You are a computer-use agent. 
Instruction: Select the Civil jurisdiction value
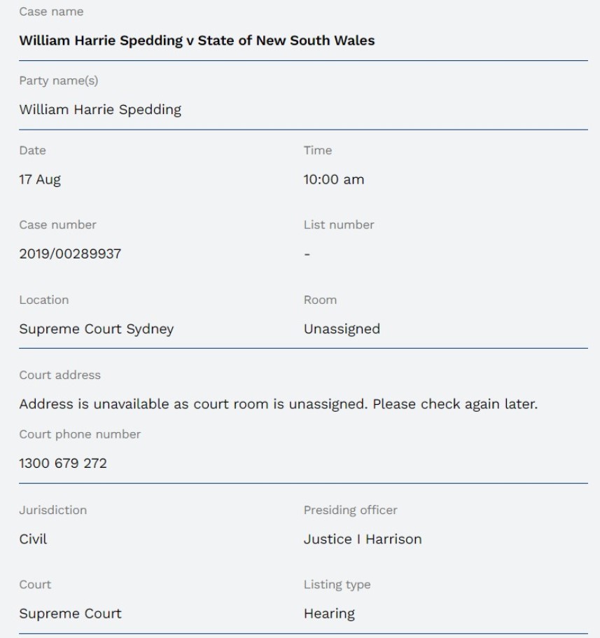(33, 539)
